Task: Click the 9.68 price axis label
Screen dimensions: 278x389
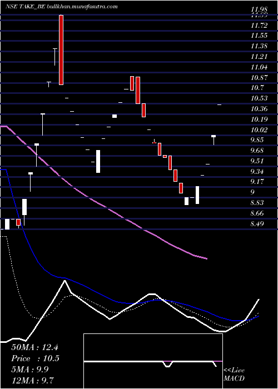Action: click(x=257, y=151)
